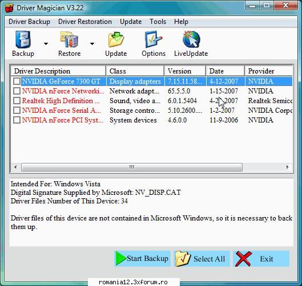Click the date 11-9-2006 cell
Viewport: 302px width, 286px height.
224,120
